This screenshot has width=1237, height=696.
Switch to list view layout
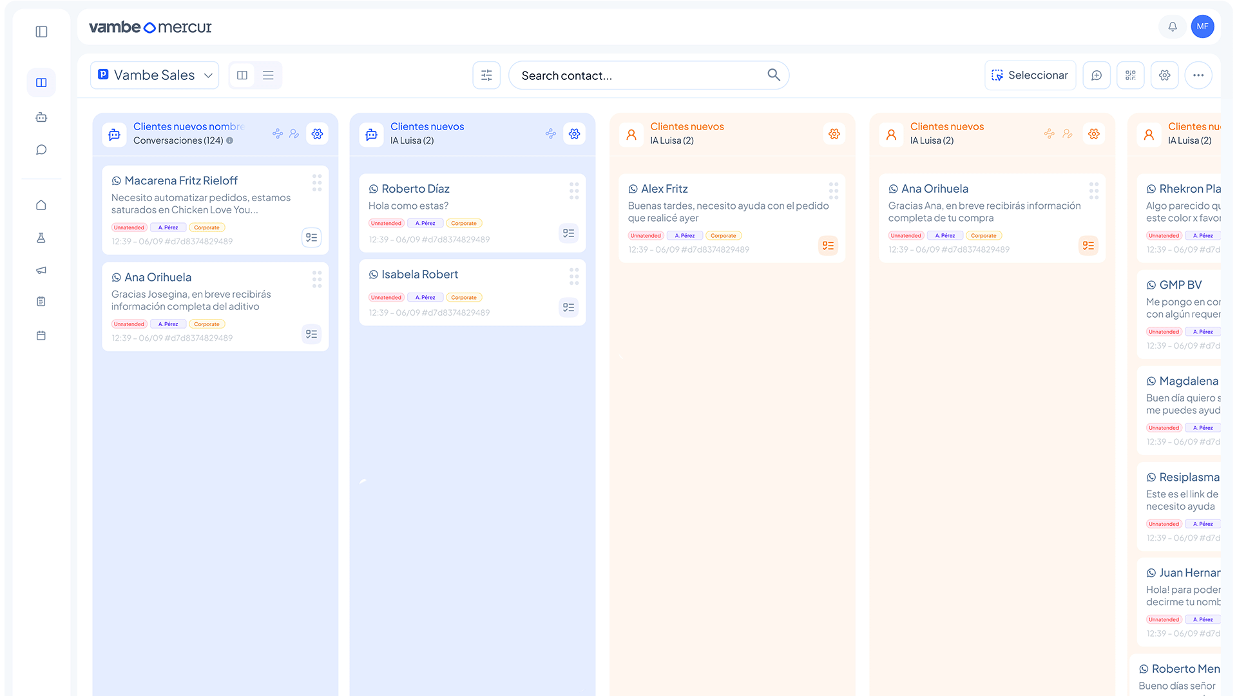268,75
